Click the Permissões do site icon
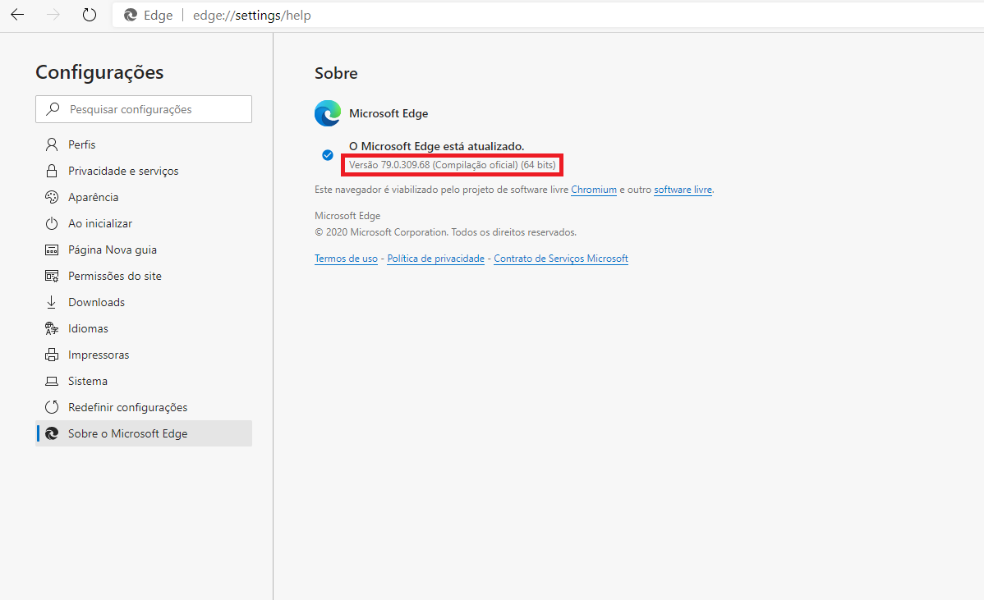 click(52, 277)
